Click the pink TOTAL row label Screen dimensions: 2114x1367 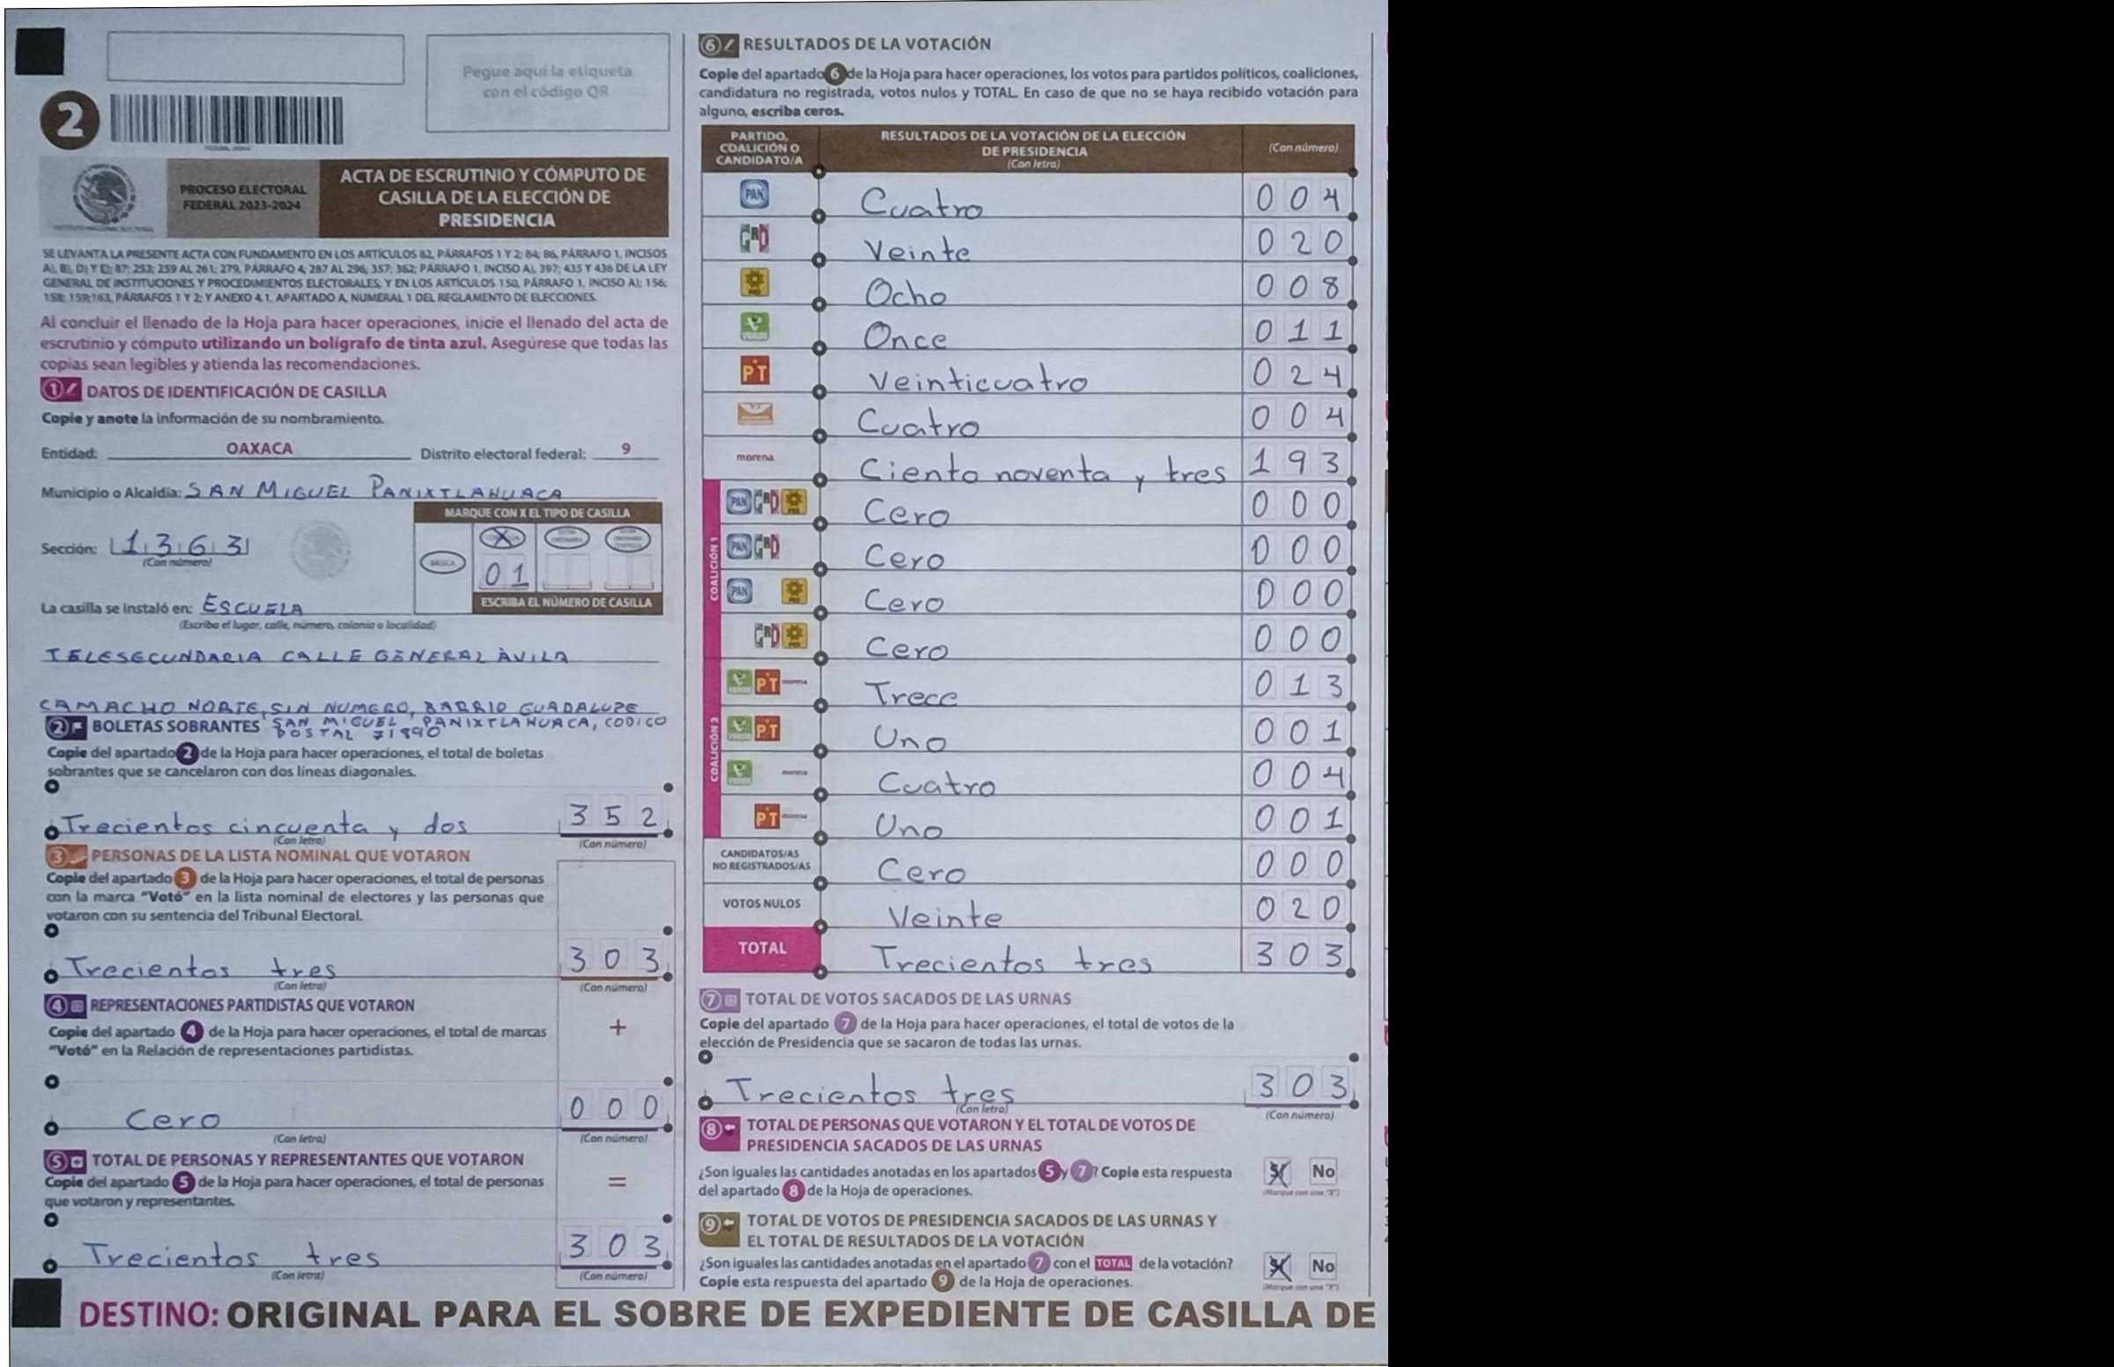pyautogui.click(x=761, y=949)
